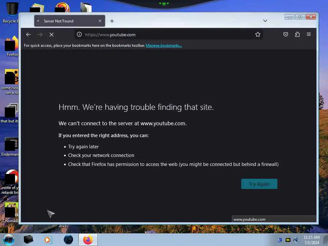Select ChomikBox desktop icon
The width and height of the screenshot is (328, 246).
coord(11,213)
